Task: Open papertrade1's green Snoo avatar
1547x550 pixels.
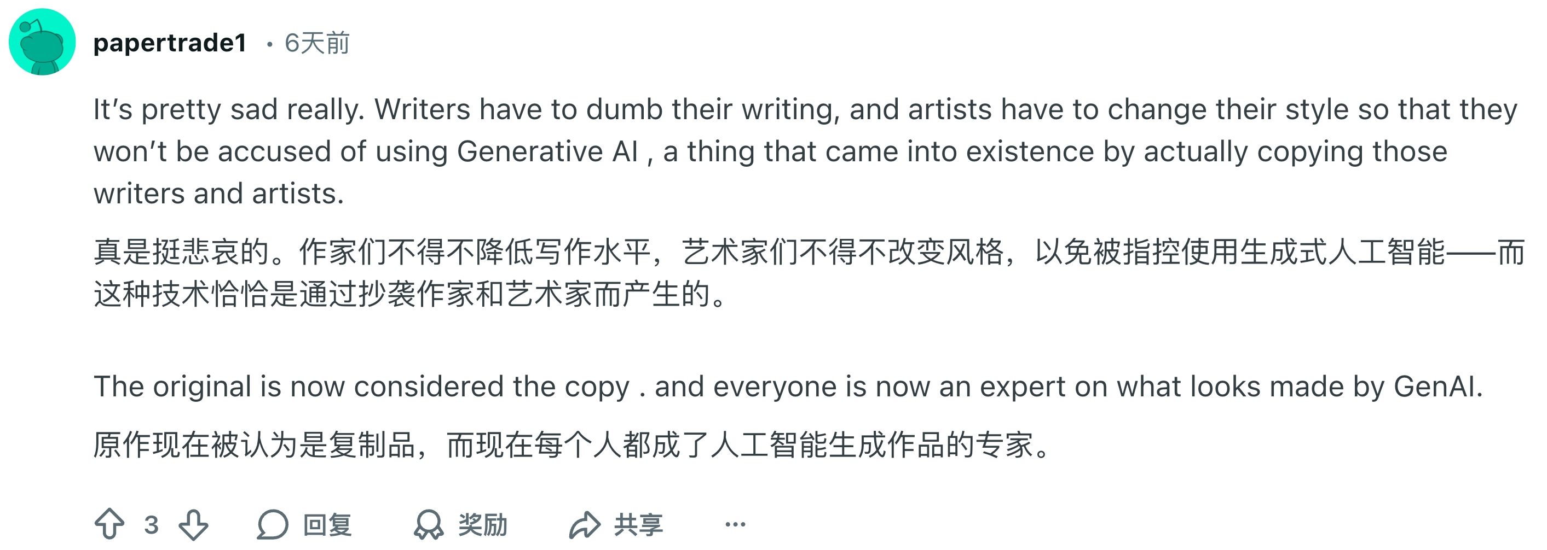Action: (x=42, y=42)
